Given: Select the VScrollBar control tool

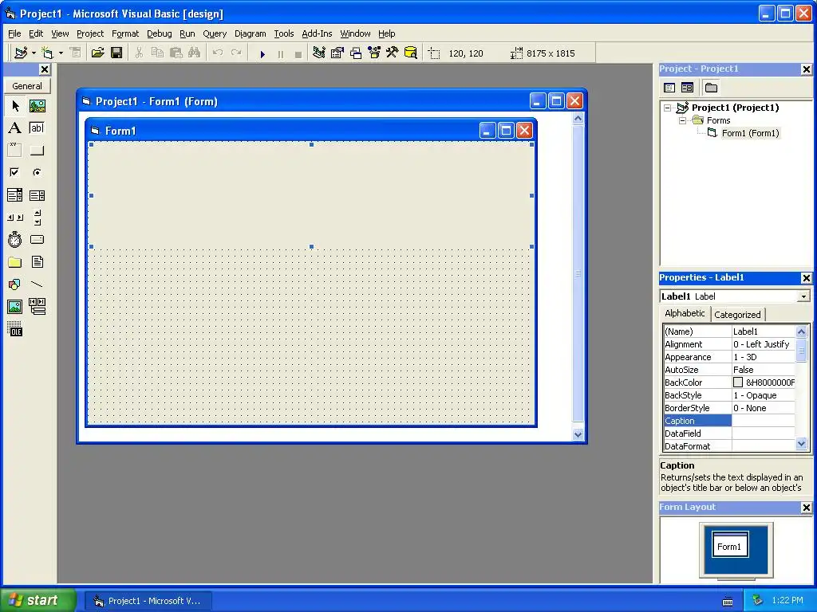Looking at the screenshot, I should (x=37, y=218).
